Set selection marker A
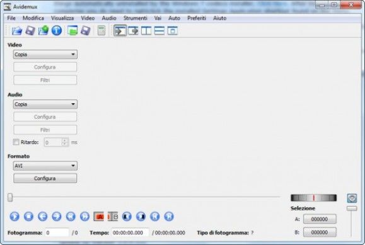The height and width of the screenshot is (245, 365). coord(99,217)
